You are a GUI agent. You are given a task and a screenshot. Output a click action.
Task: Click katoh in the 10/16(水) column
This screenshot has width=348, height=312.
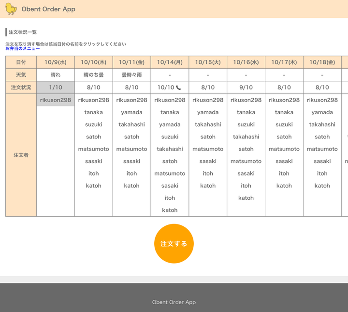coord(246,198)
